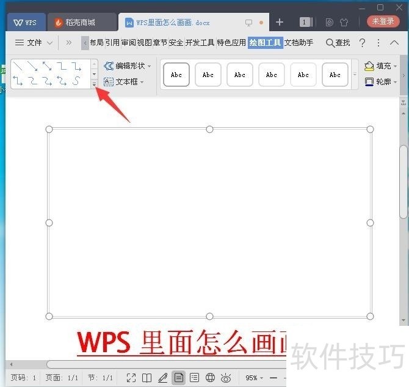Select the curved double-arrow connector shape
This screenshot has height=387, width=409.
62,81
